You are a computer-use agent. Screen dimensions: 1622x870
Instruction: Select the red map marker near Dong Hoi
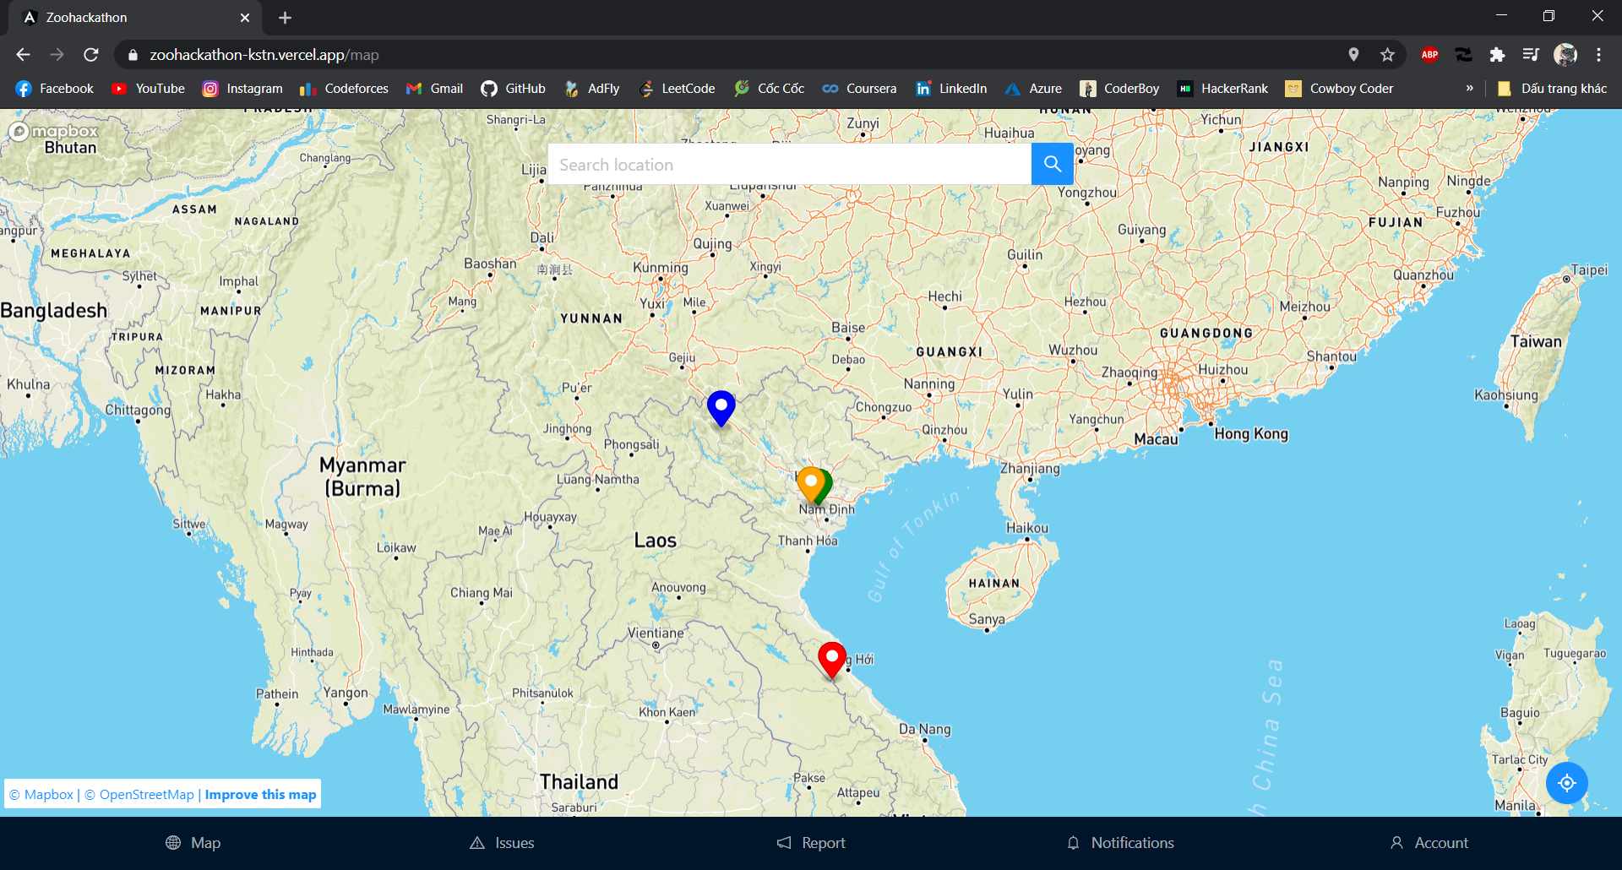pos(832,660)
